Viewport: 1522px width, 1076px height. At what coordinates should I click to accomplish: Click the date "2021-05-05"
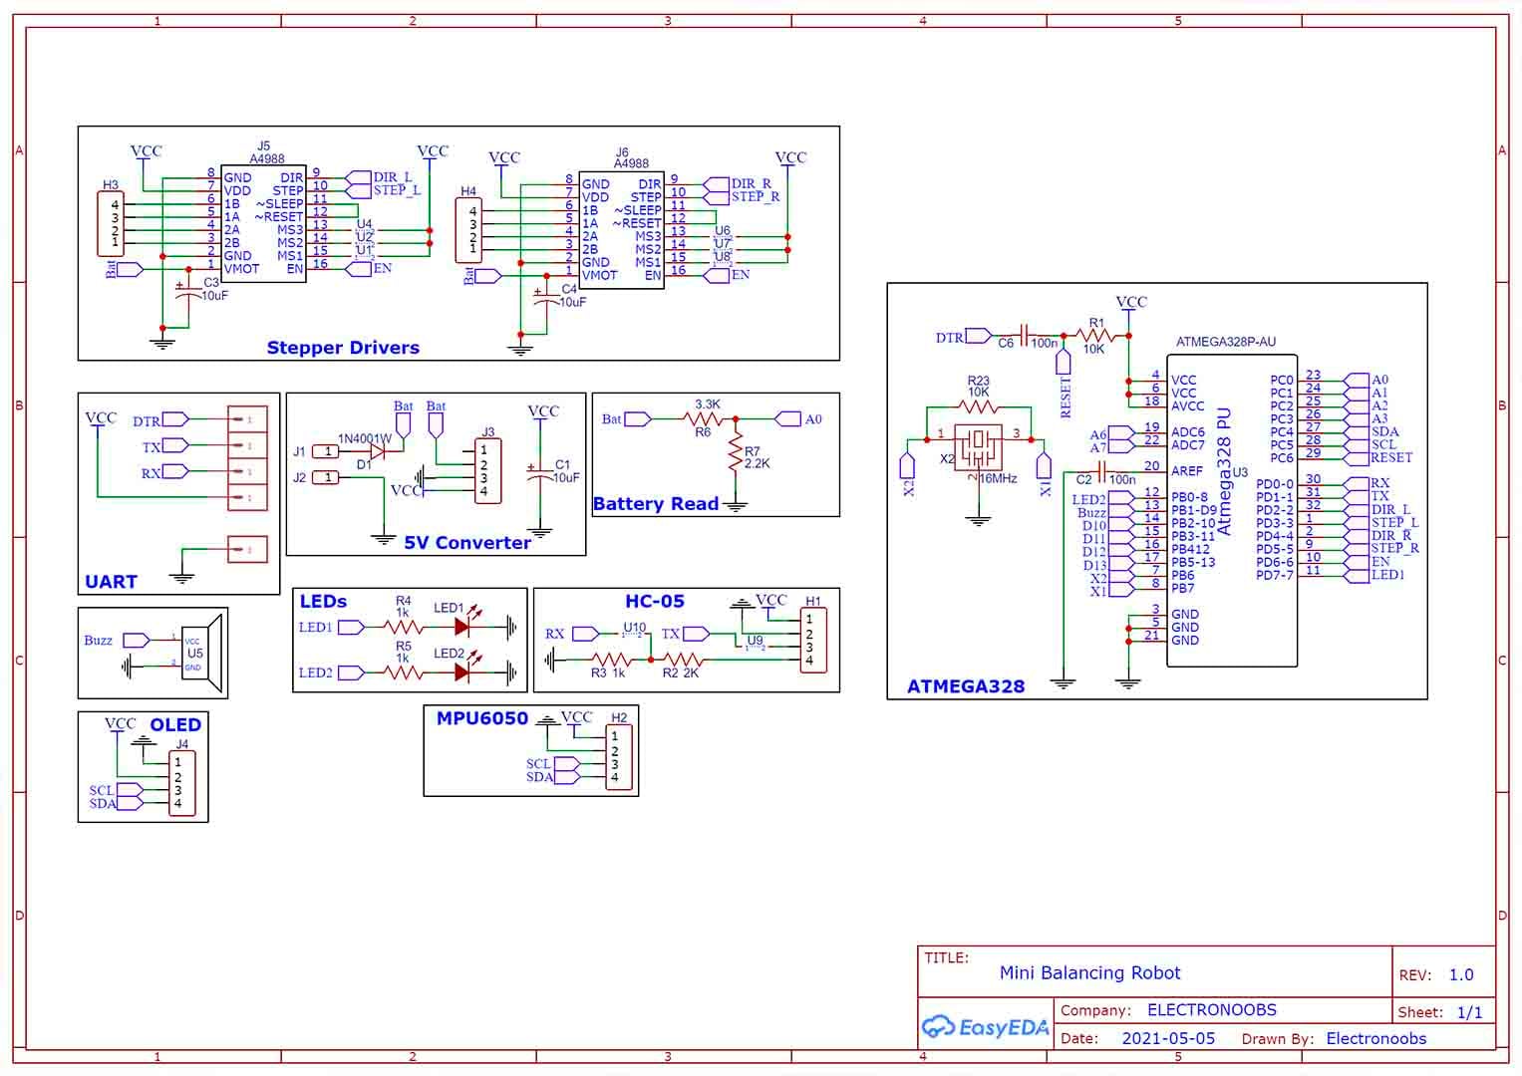(x=1168, y=1038)
